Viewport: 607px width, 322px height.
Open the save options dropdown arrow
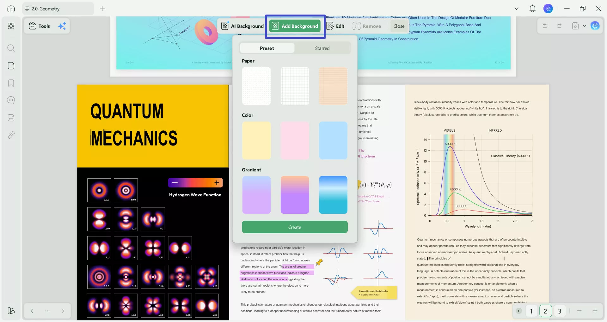click(584, 26)
